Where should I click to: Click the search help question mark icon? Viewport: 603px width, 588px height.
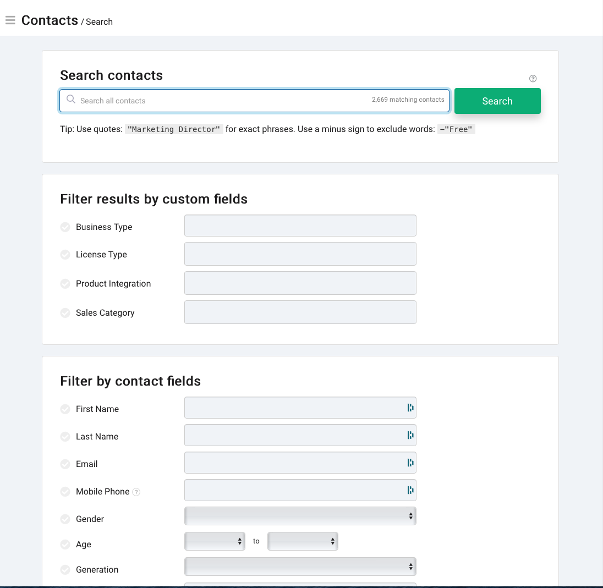point(533,79)
